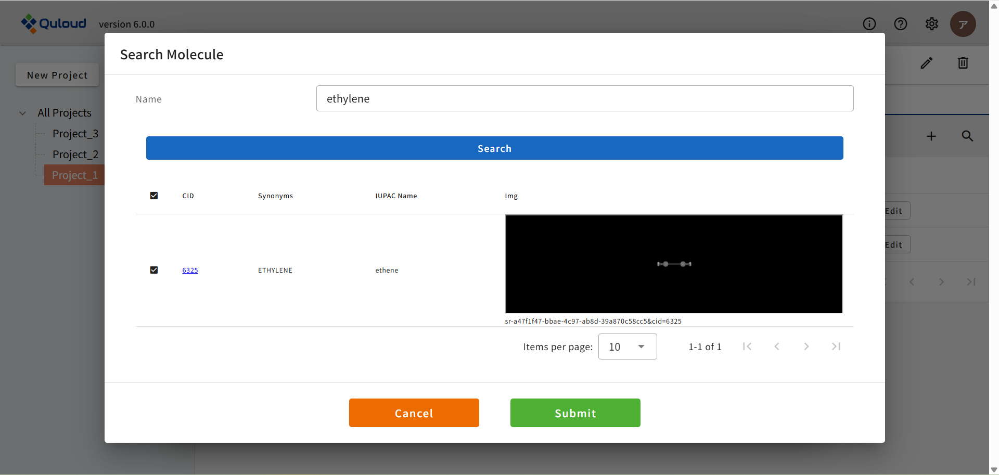This screenshot has height=475, width=999.
Task: Click the molecule Name input field
Action: click(x=584, y=99)
